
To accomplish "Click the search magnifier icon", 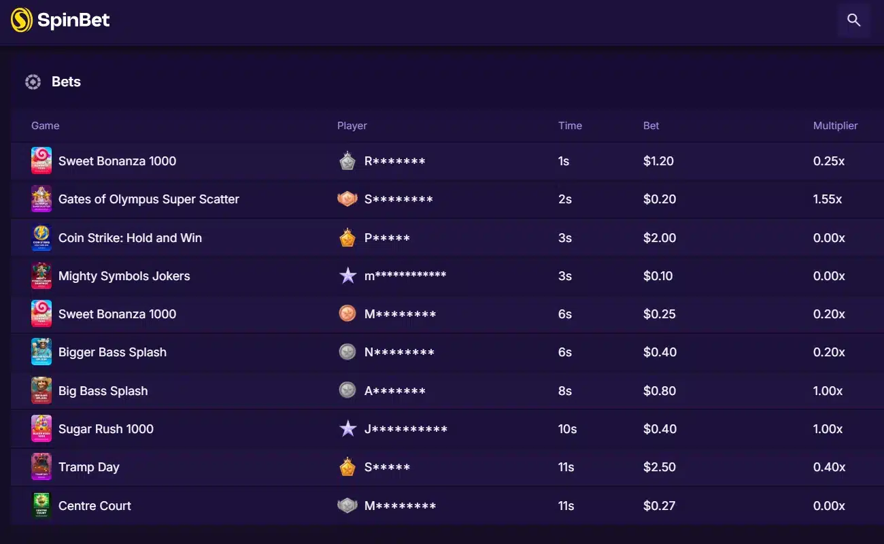I will coord(854,20).
